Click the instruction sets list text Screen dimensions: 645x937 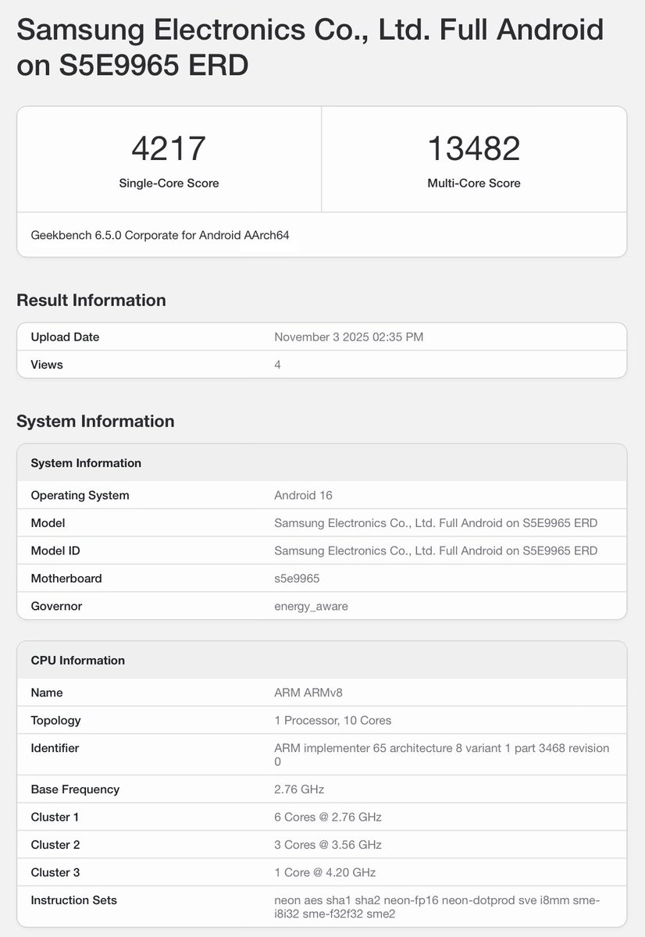(437, 907)
